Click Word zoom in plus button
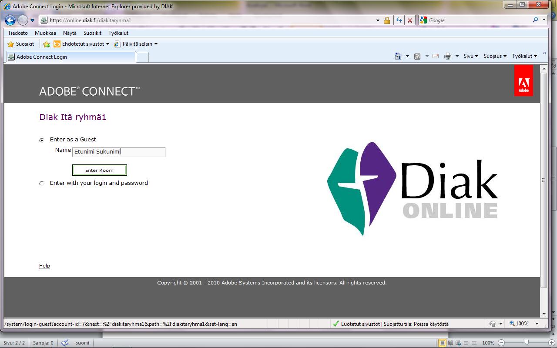Viewport: 557px width, 348px height. pyautogui.click(x=552, y=343)
